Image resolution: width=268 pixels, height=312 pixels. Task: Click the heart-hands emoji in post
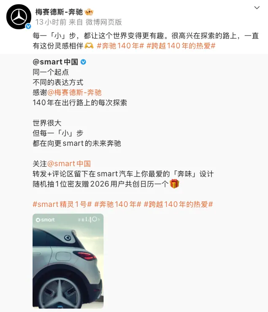point(89,46)
